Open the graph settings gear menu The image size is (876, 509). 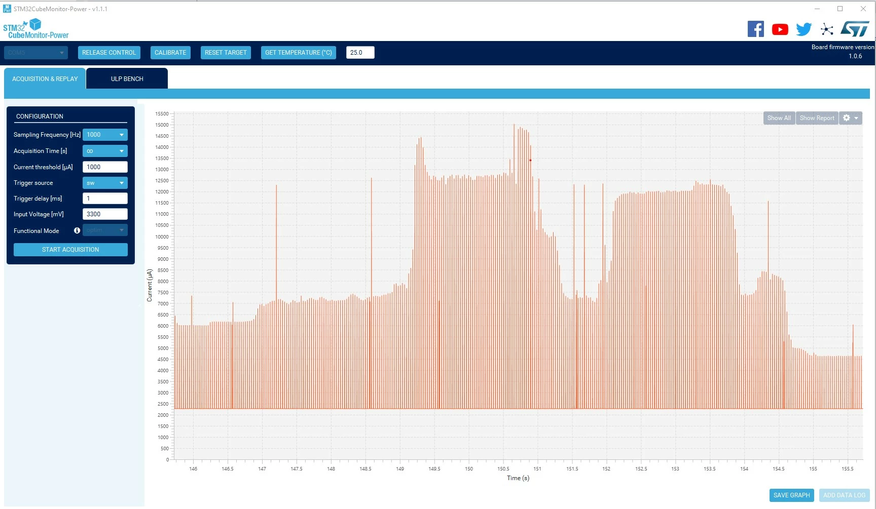point(851,118)
